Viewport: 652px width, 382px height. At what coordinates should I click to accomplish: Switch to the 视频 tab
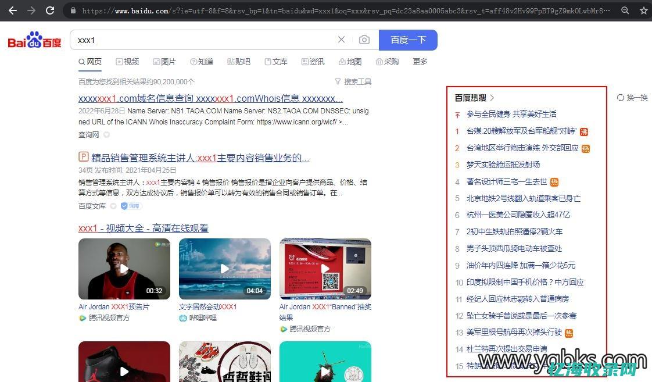(127, 62)
